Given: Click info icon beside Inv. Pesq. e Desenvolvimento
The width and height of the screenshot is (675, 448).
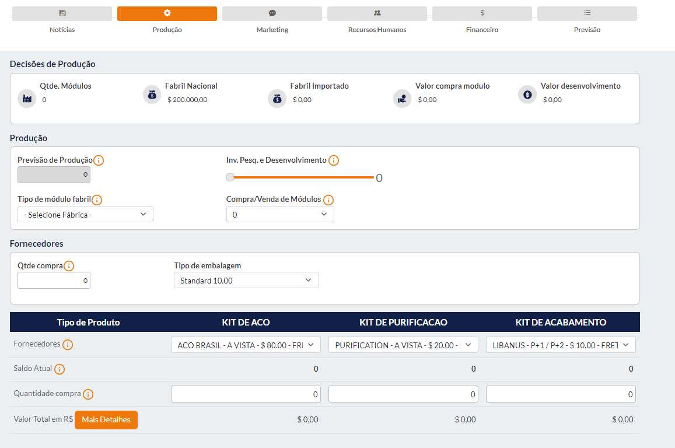Looking at the screenshot, I should pyautogui.click(x=334, y=160).
